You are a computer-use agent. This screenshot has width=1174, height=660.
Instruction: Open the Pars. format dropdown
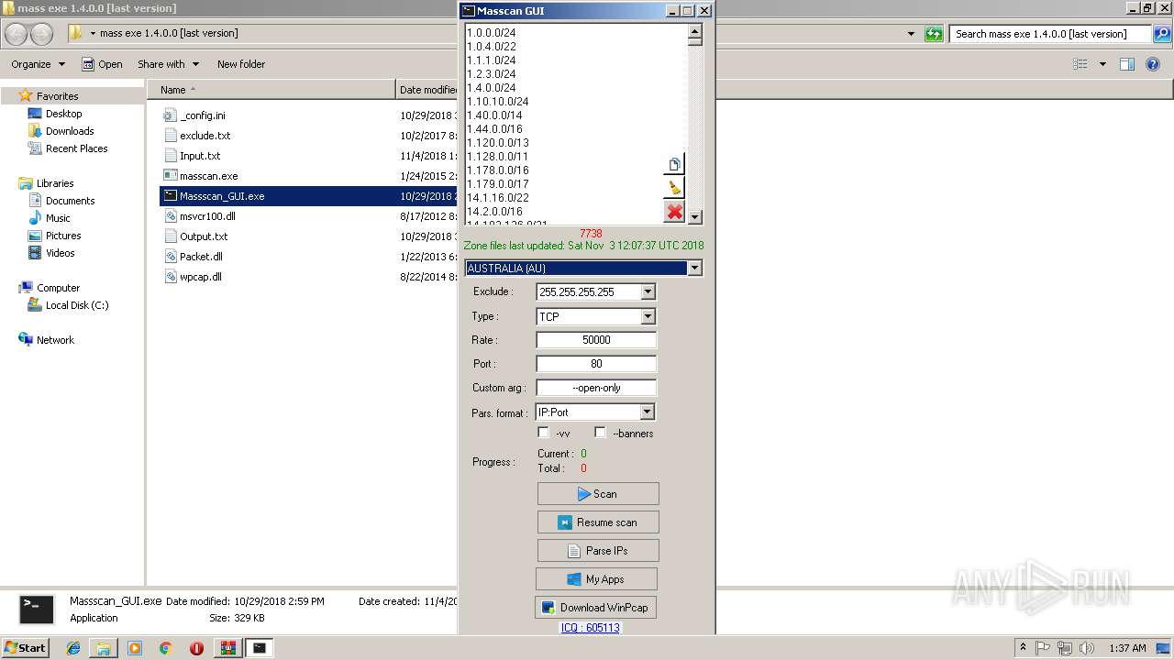click(648, 412)
